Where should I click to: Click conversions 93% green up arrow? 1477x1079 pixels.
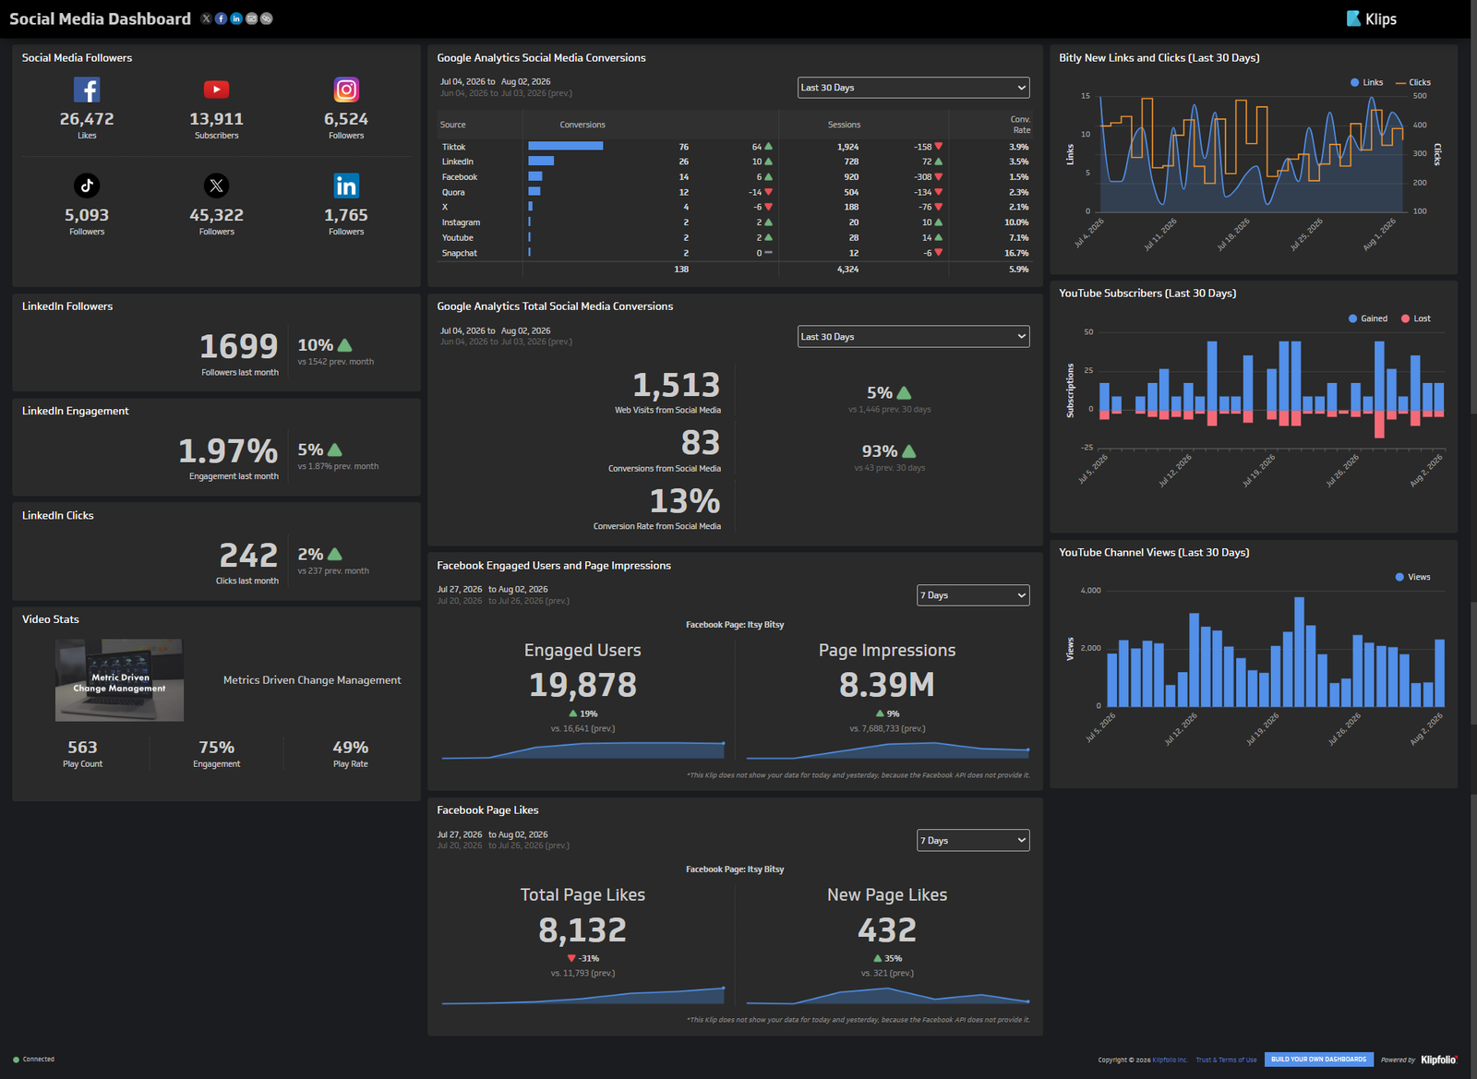pyautogui.click(x=909, y=451)
